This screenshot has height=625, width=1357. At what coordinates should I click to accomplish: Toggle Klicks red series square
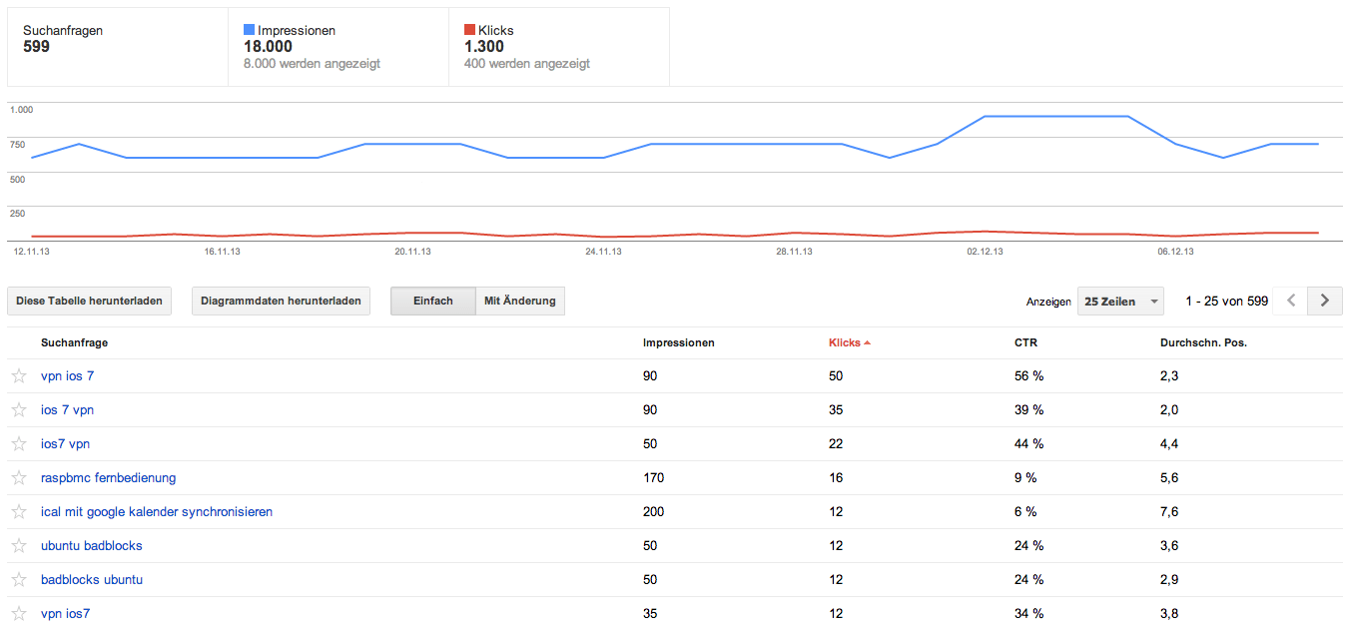[x=469, y=31]
